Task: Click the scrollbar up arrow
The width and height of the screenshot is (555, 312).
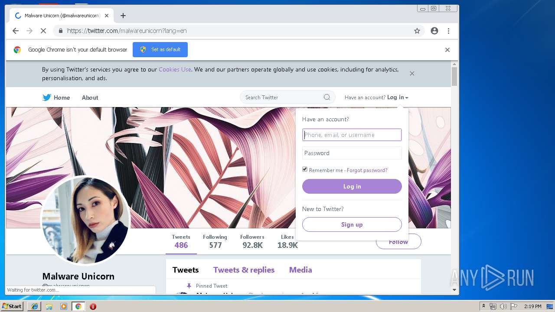Action: coord(454,65)
